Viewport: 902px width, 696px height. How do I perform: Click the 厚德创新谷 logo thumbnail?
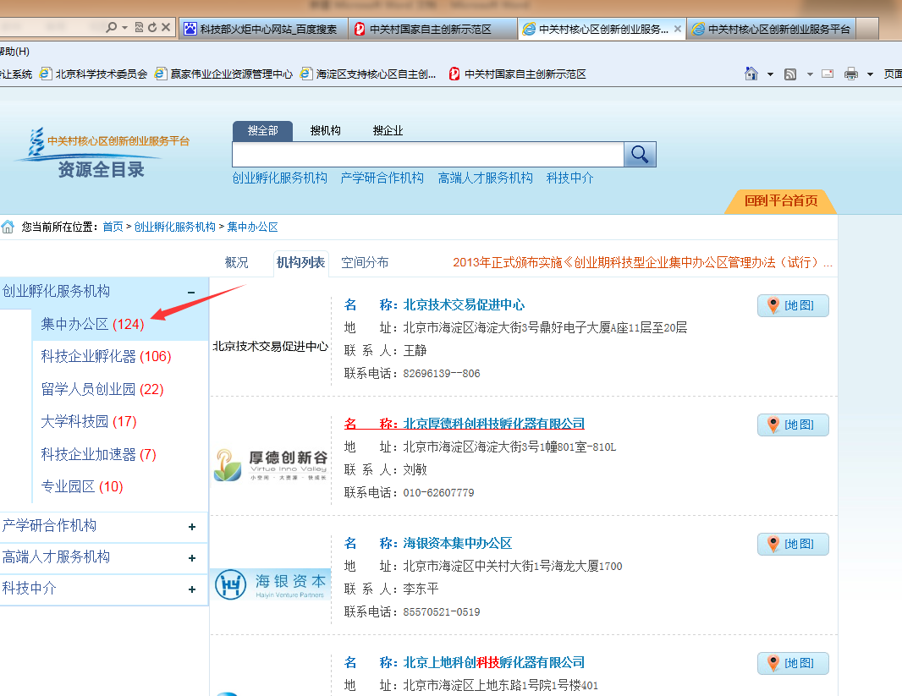pos(271,464)
